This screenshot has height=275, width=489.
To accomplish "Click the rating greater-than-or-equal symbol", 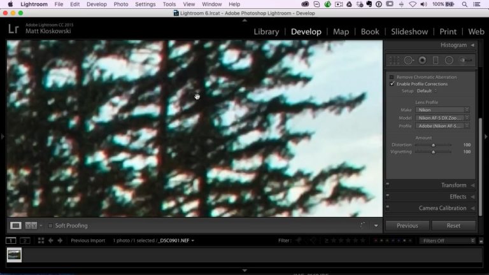I will [x=327, y=241].
